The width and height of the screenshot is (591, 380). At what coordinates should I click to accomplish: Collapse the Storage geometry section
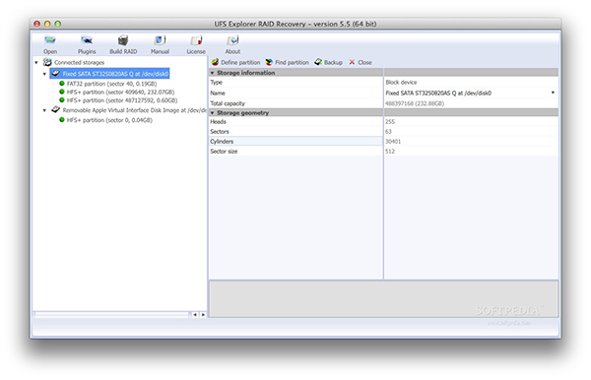(x=212, y=112)
